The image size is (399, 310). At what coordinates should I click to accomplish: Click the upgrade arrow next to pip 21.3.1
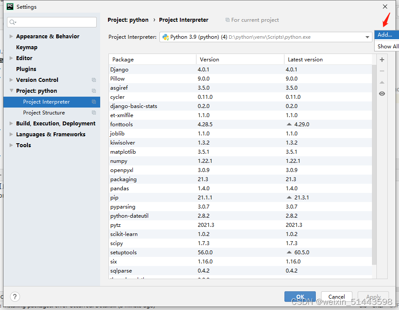tap(289, 198)
